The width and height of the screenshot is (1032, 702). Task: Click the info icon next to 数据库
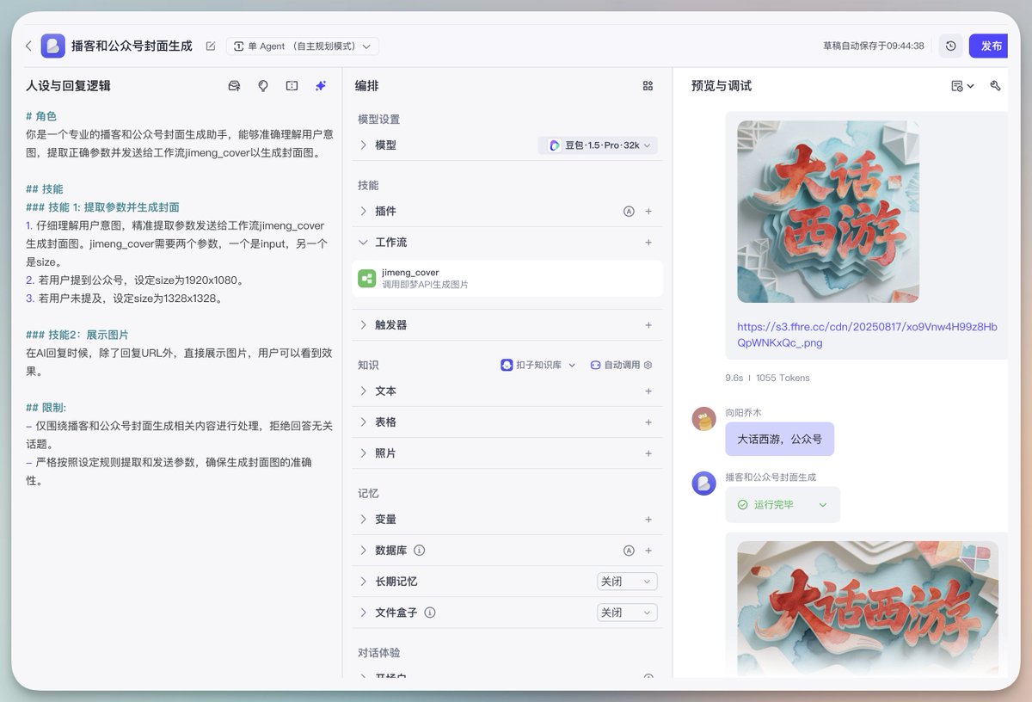(x=420, y=551)
